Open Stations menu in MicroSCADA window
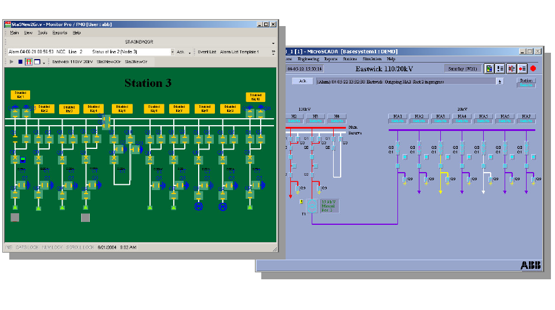The height and width of the screenshot is (310, 555). click(350, 59)
